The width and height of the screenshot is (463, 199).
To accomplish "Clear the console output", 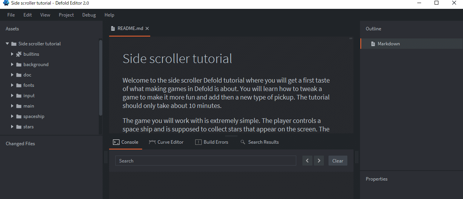I will tap(338, 161).
